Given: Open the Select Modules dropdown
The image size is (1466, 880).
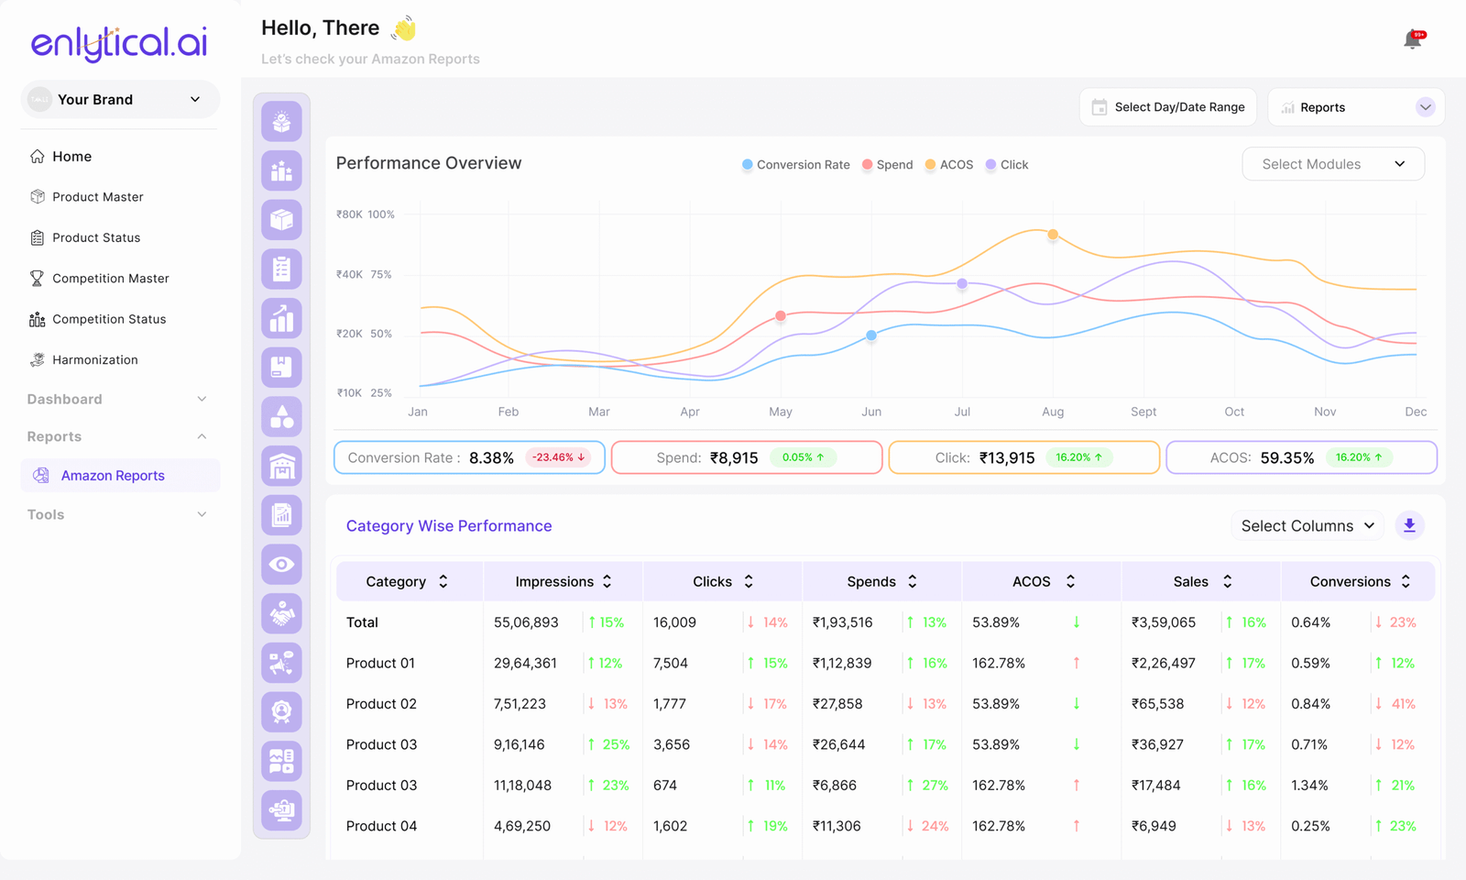Looking at the screenshot, I should coord(1332,164).
